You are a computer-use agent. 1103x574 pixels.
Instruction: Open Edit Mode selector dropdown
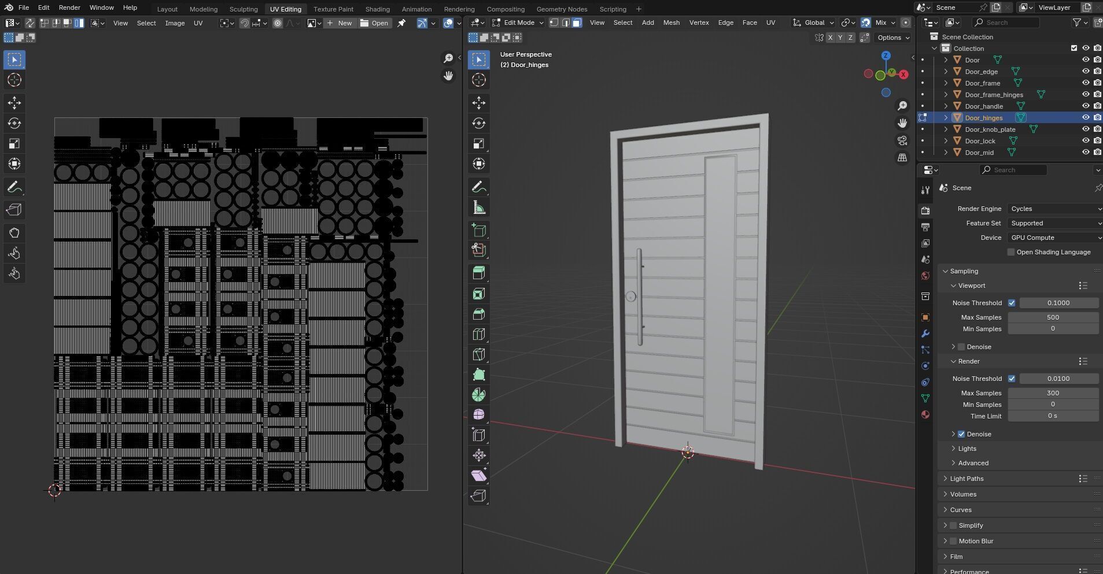[518, 23]
